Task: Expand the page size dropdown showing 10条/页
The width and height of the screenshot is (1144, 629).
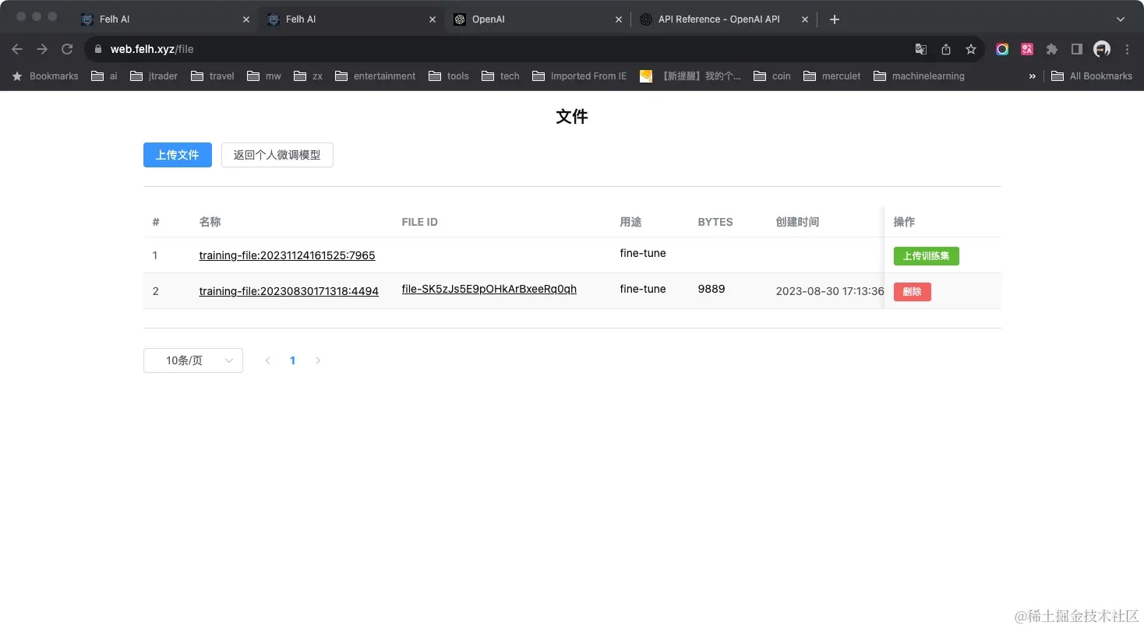Action: tap(192, 360)
